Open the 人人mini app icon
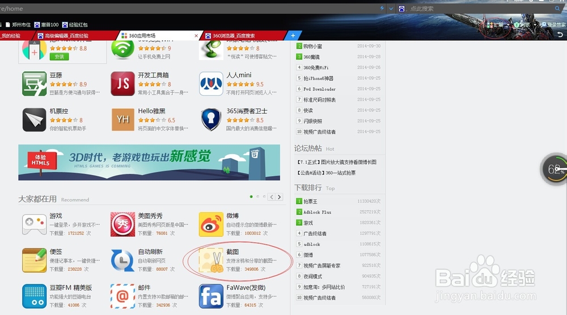Viewport: 567px width, 315px height. [x=211, y=83]
